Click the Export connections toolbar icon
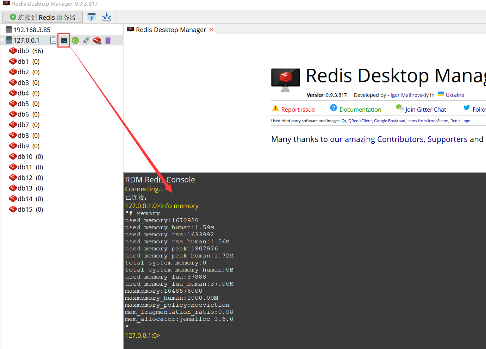Viewport: 486px width, 349px height. coord(106,17)
